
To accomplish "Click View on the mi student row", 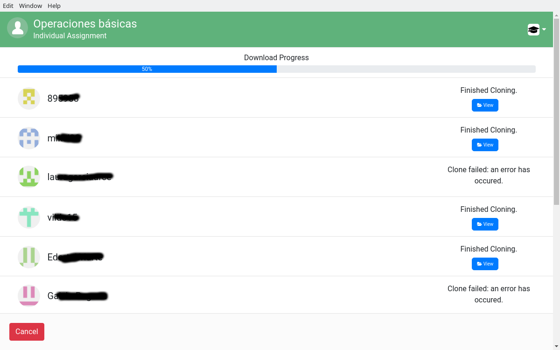I will click(485, 145).
